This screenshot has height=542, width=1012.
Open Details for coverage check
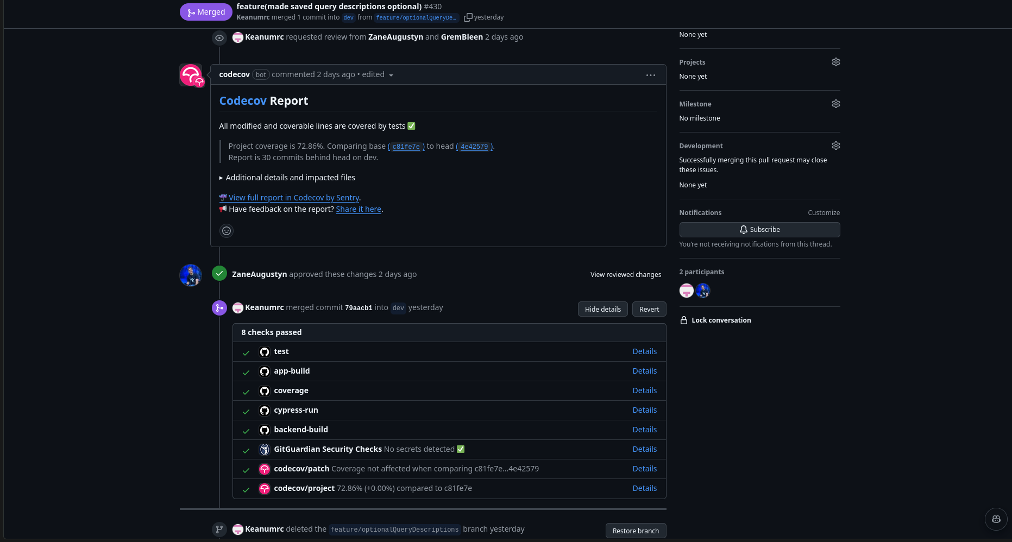[x=645, y=390]
